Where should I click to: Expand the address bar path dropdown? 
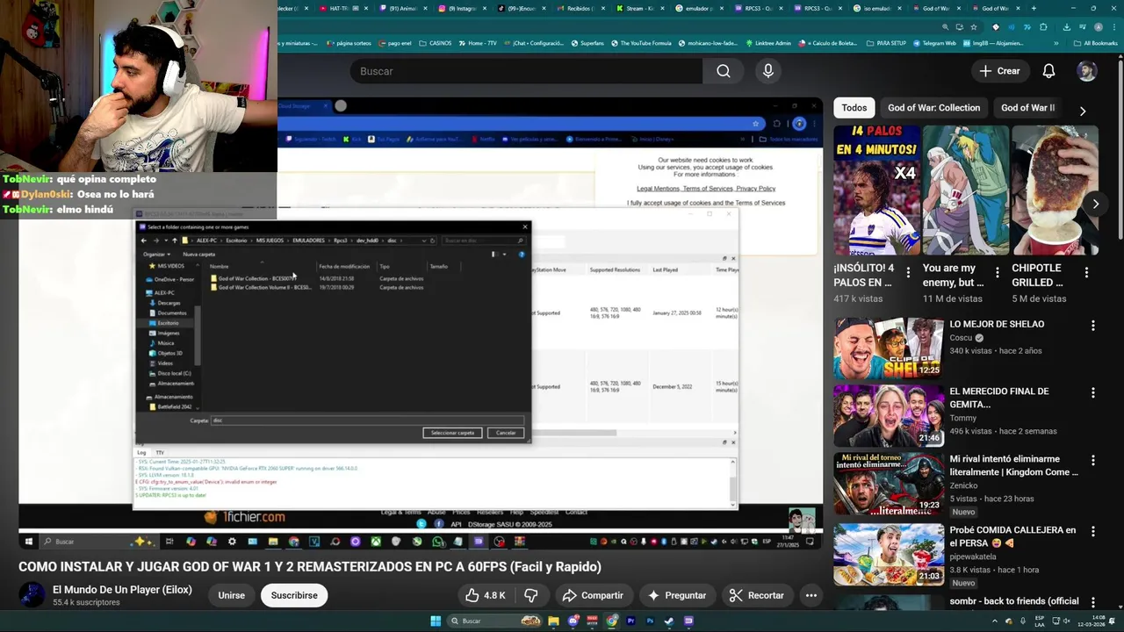pos(423,241)
